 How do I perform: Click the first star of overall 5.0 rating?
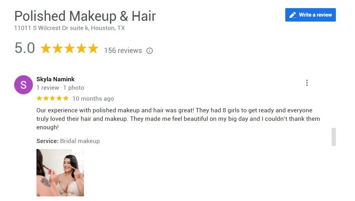[46, 48]
